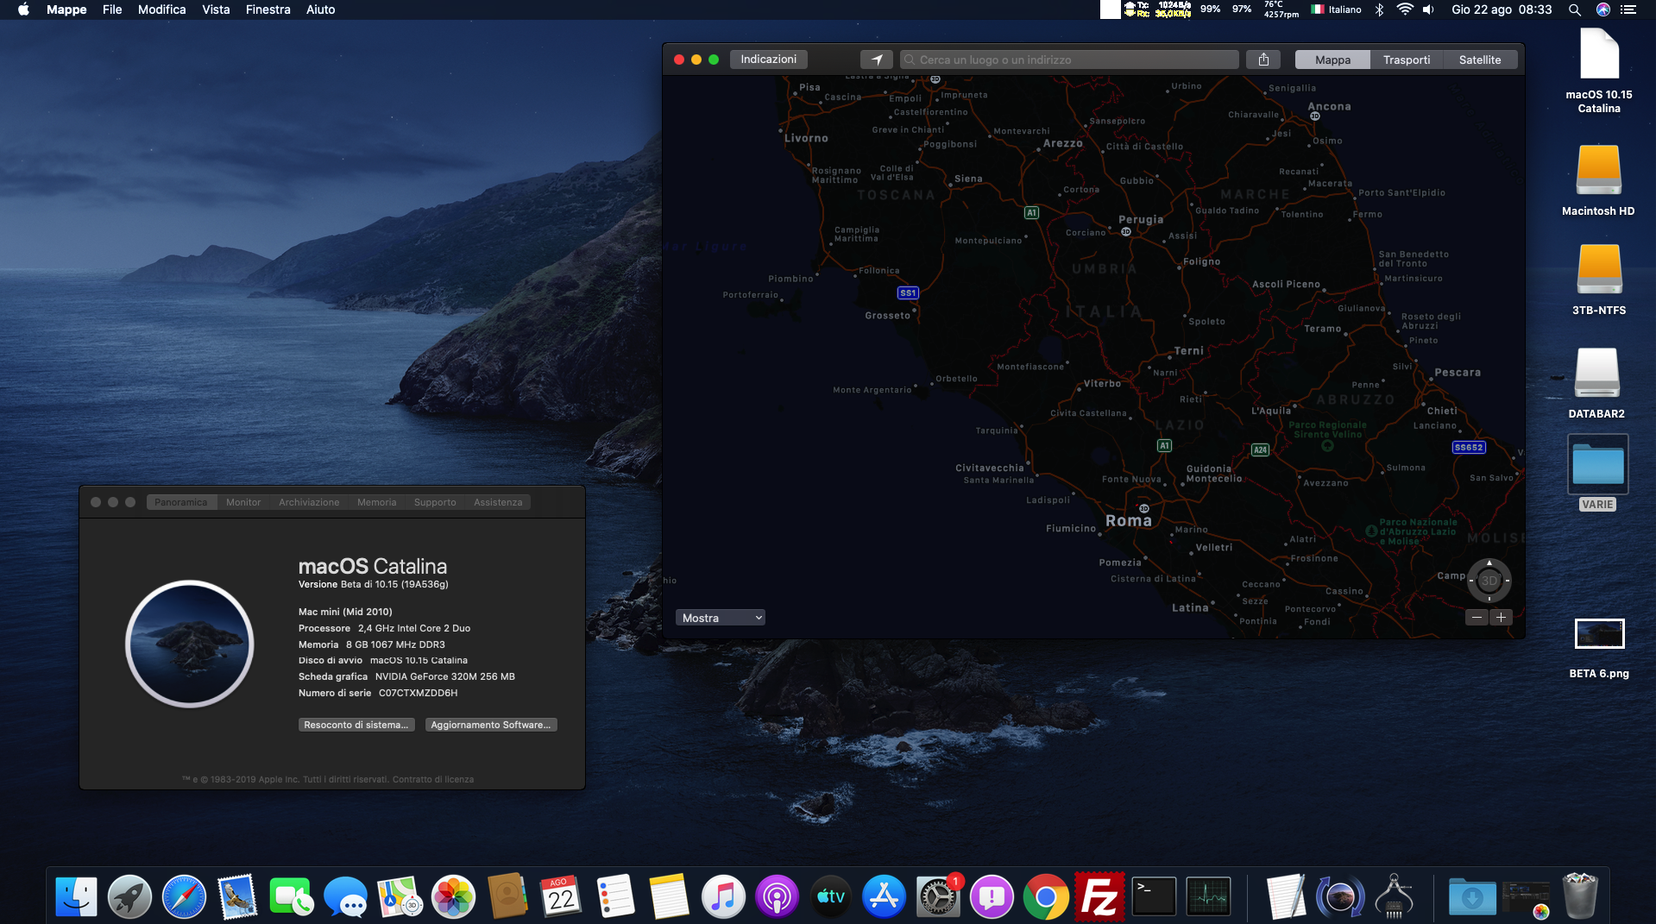This screenshot has height=924, width=1656.
Task: Select the Panoramica tab in About This Mac
Action: [x=180, y=502]
